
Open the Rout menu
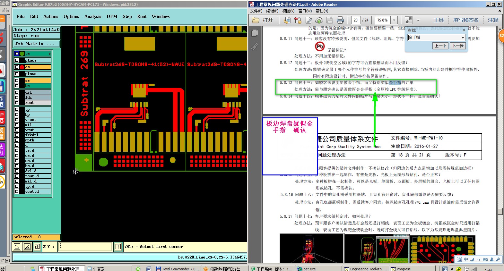tap(142, 16)
